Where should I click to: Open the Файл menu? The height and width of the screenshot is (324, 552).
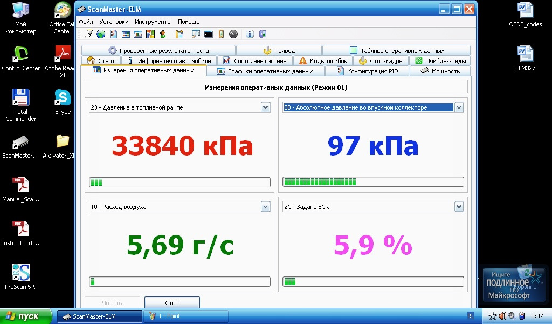[x=86, y=22]
